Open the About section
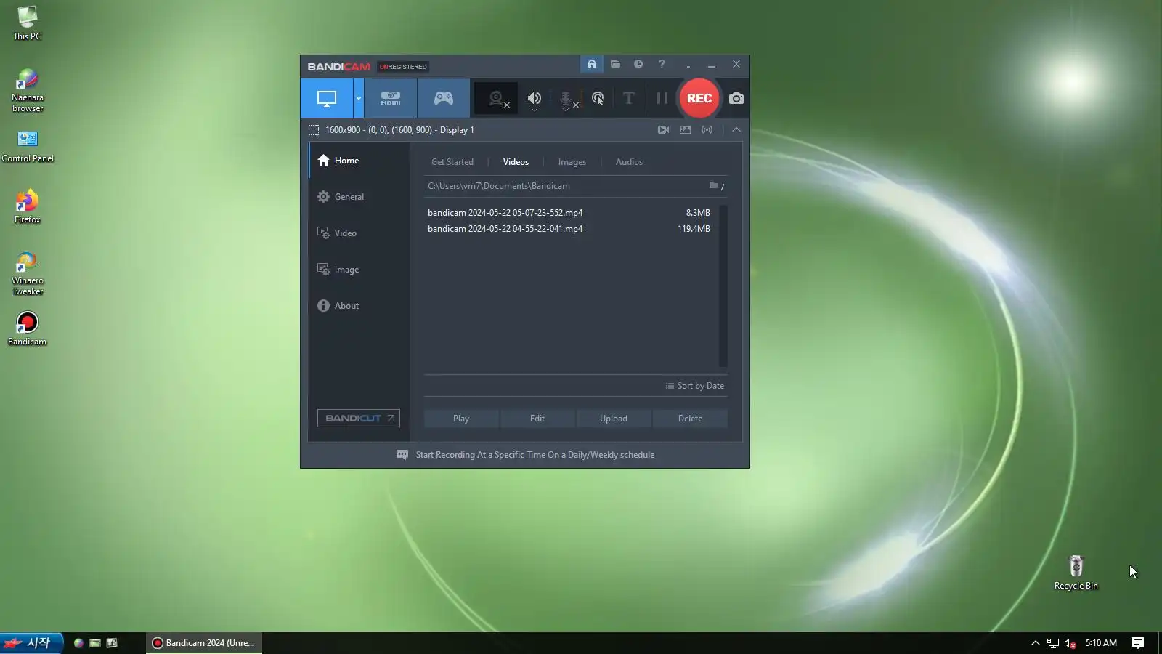This screenshot has width=1162, height=654. [x=359, y=306]
